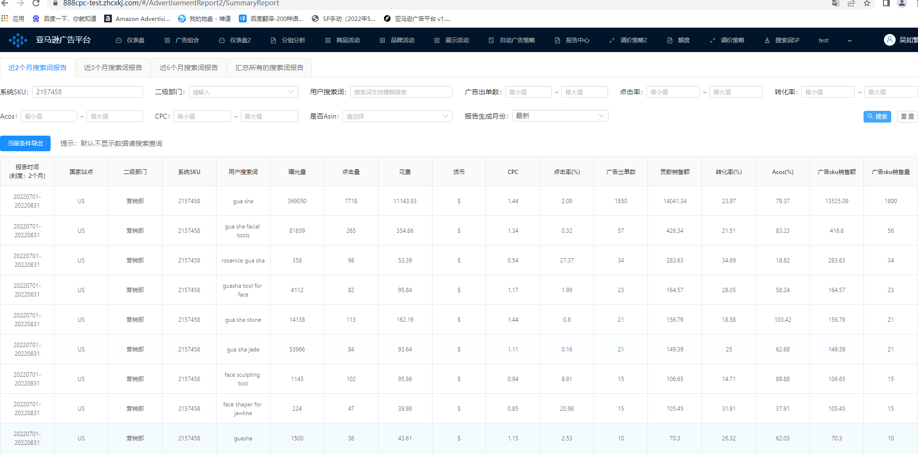Expand the 二级部门 dropdown
The image size is (918, 454).
coord(243,92)
